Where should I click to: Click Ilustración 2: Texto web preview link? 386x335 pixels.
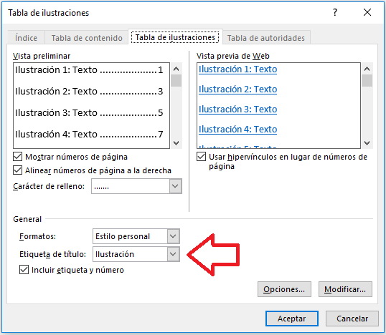[237, 89]
